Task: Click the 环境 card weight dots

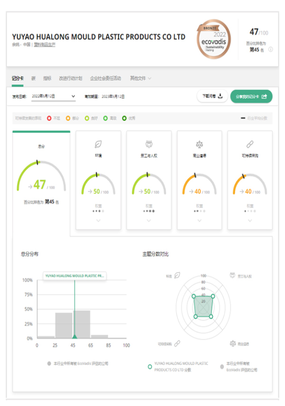Action: coord(98,211)
